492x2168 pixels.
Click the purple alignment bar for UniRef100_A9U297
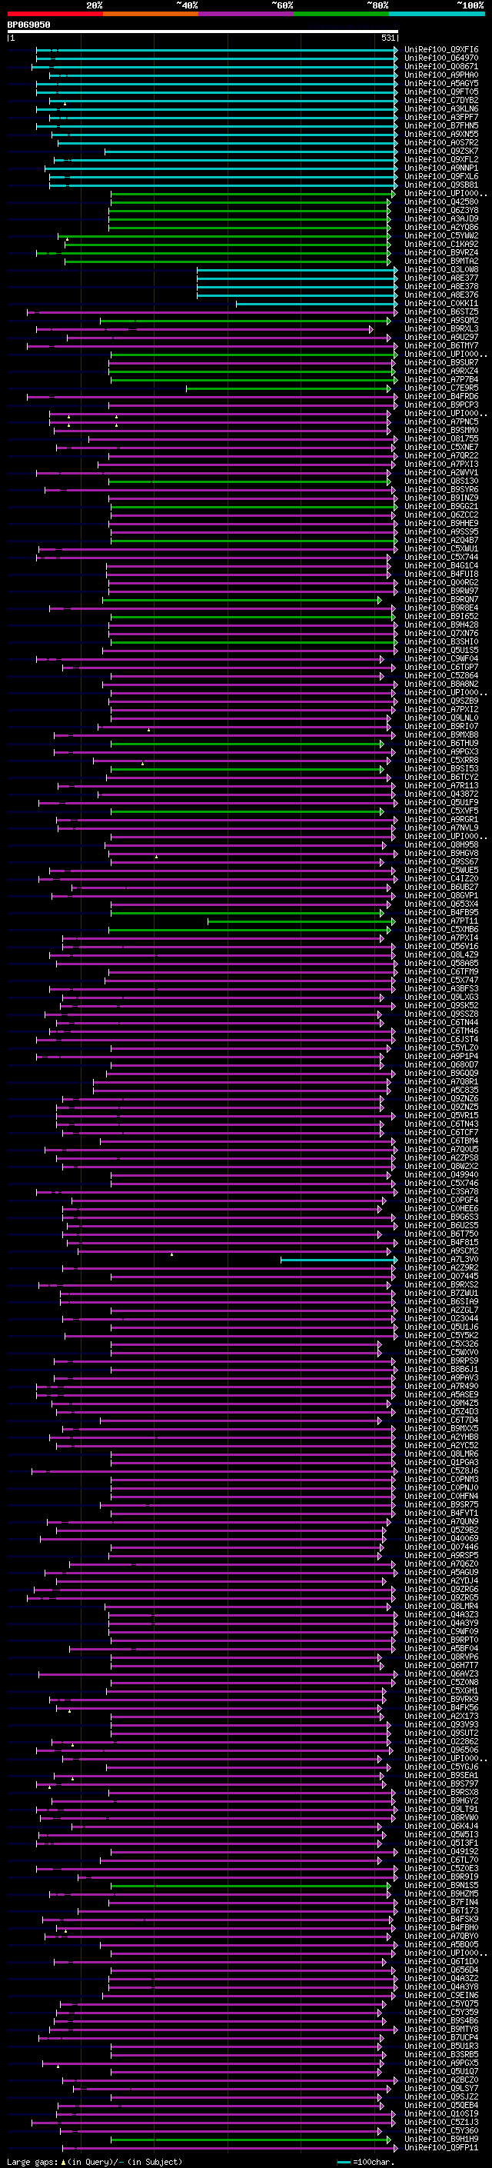coord(229,338)
